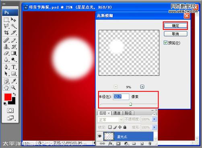The width and height of the screenshot is (202, 148).
Task: Select the Brush tool
Action: pyautogui.click(x=14, y=40)
